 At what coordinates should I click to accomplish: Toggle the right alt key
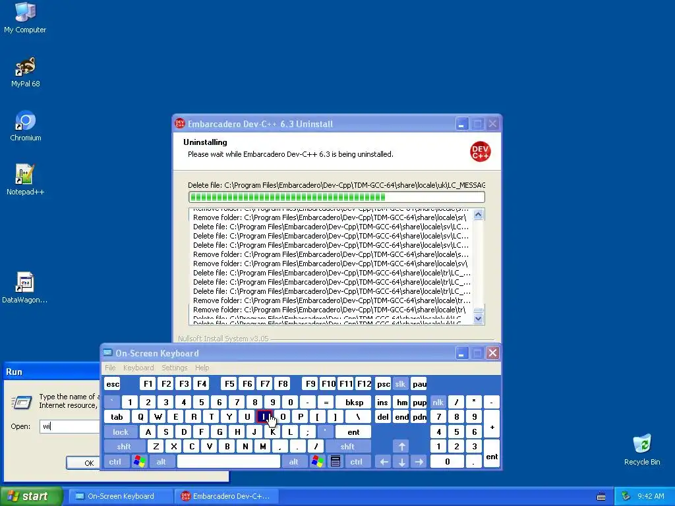pyautogui.click(x=293, y=462)
